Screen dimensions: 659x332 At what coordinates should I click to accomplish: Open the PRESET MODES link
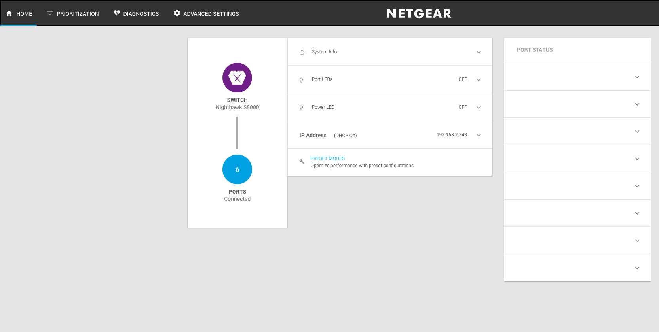[x=328, y=158]
